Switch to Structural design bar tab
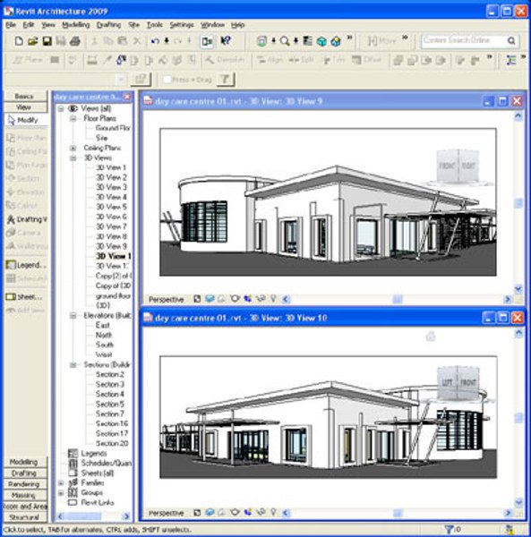This screenshot has width=531, height=537. 25,517
